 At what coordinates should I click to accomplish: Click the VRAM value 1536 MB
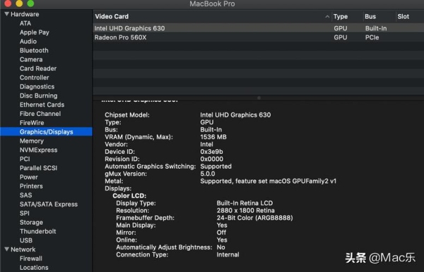click(x=213, y=137)
